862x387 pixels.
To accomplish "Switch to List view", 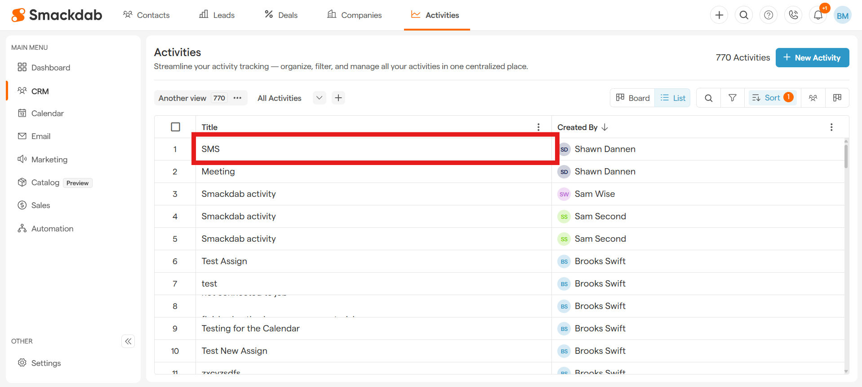I will tap(673, 98).
